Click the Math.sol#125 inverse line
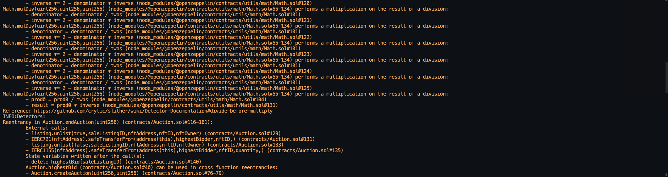This screenshot has width=668, height=177. 169,88
